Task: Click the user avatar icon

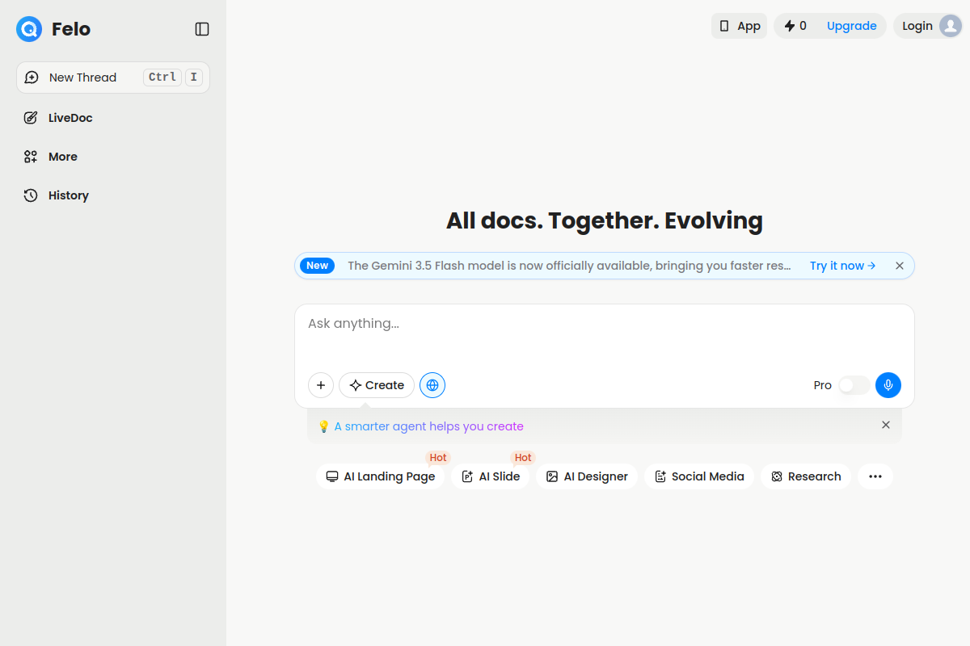Action: pyautogui.click(x=949, y=26)
